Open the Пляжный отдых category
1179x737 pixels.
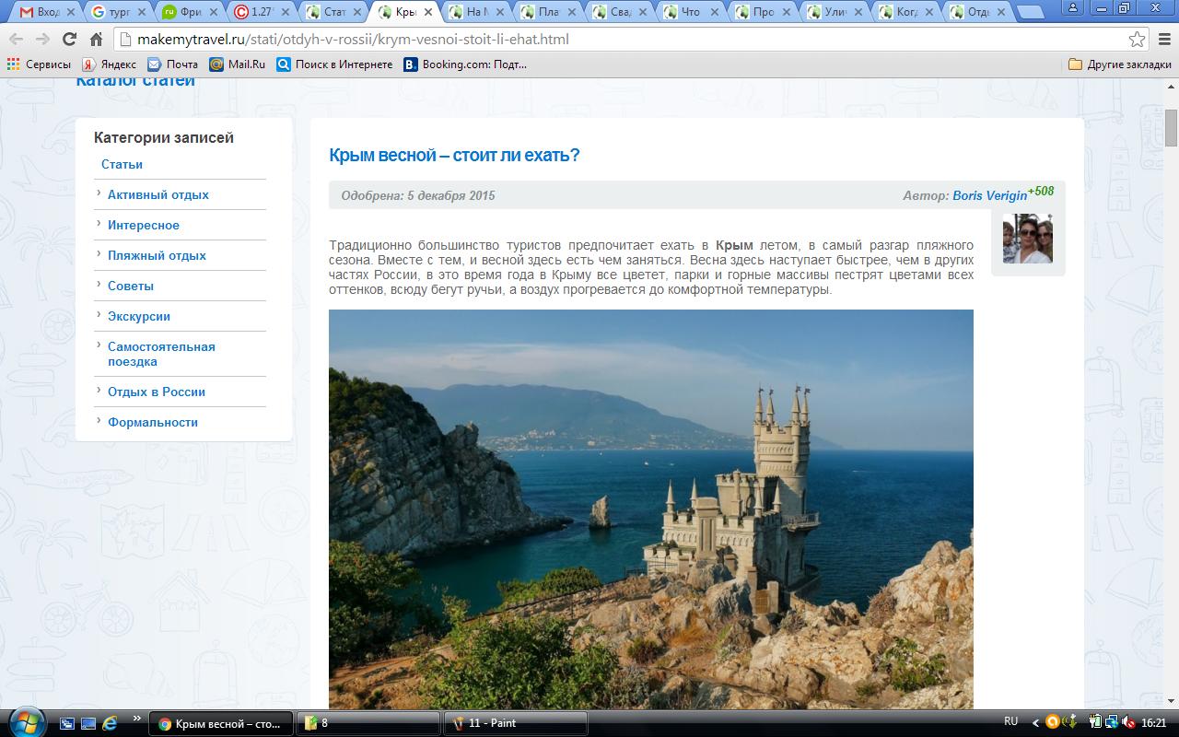tap(157, 255)
